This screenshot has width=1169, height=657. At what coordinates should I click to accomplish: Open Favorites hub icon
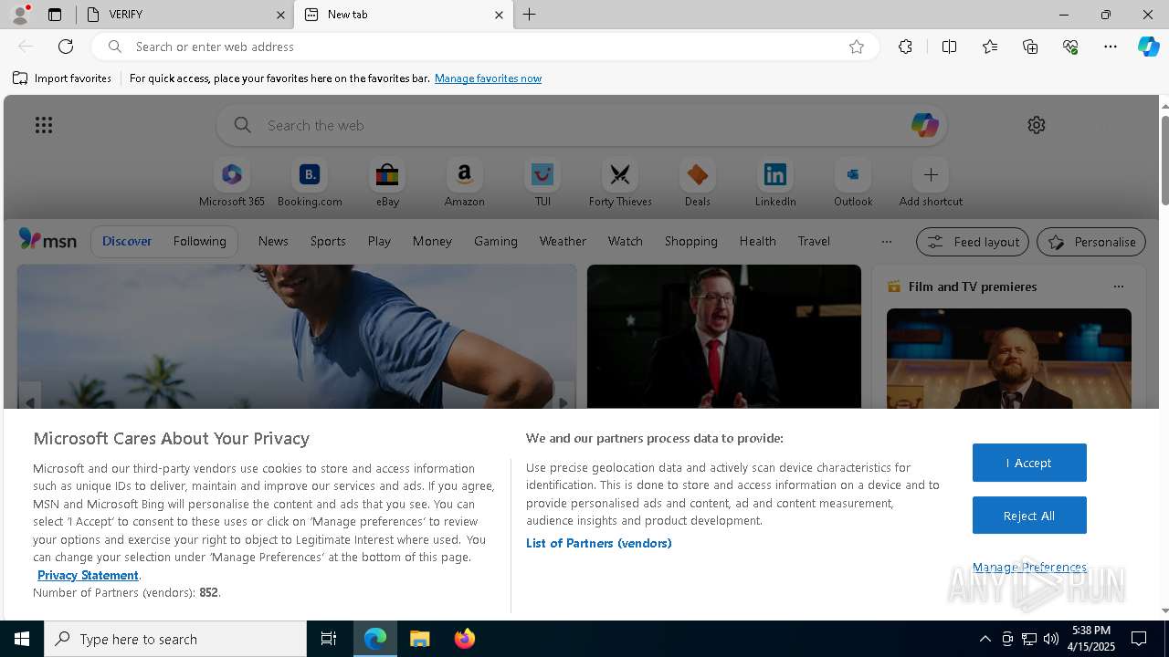click(990, 47)
